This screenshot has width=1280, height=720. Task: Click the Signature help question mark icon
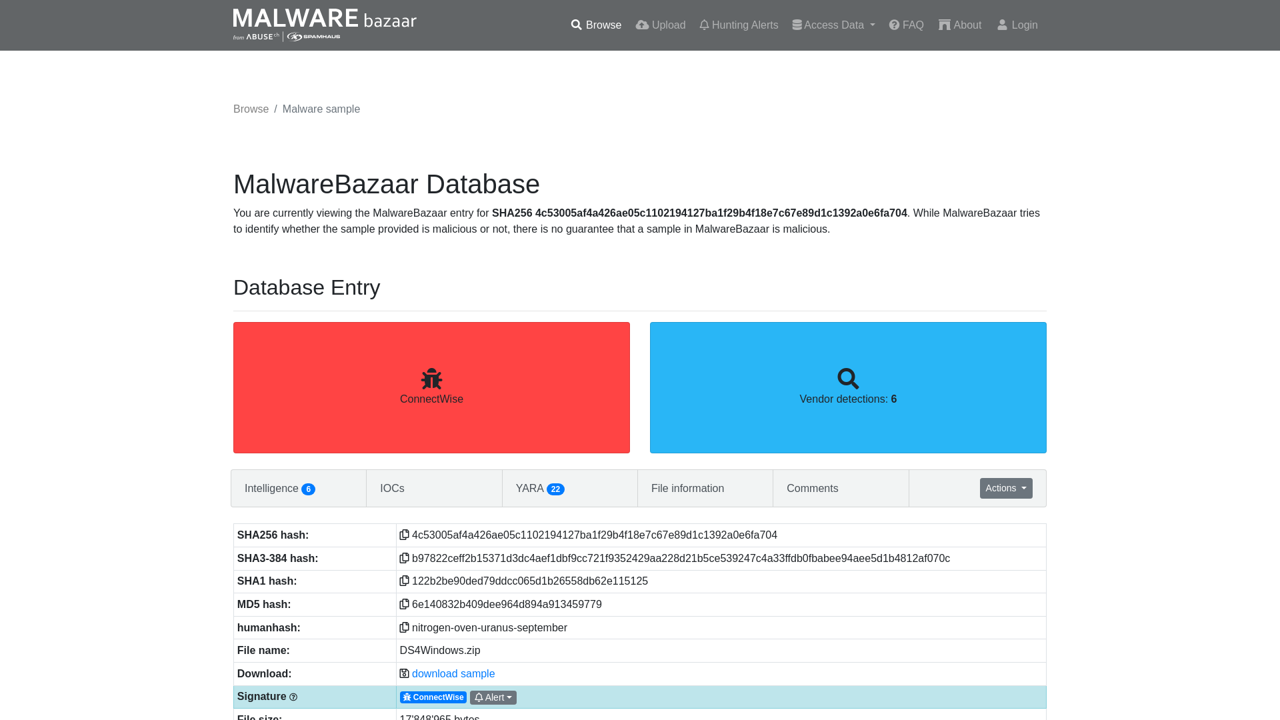pyautogui.click(x=293, y=697)
